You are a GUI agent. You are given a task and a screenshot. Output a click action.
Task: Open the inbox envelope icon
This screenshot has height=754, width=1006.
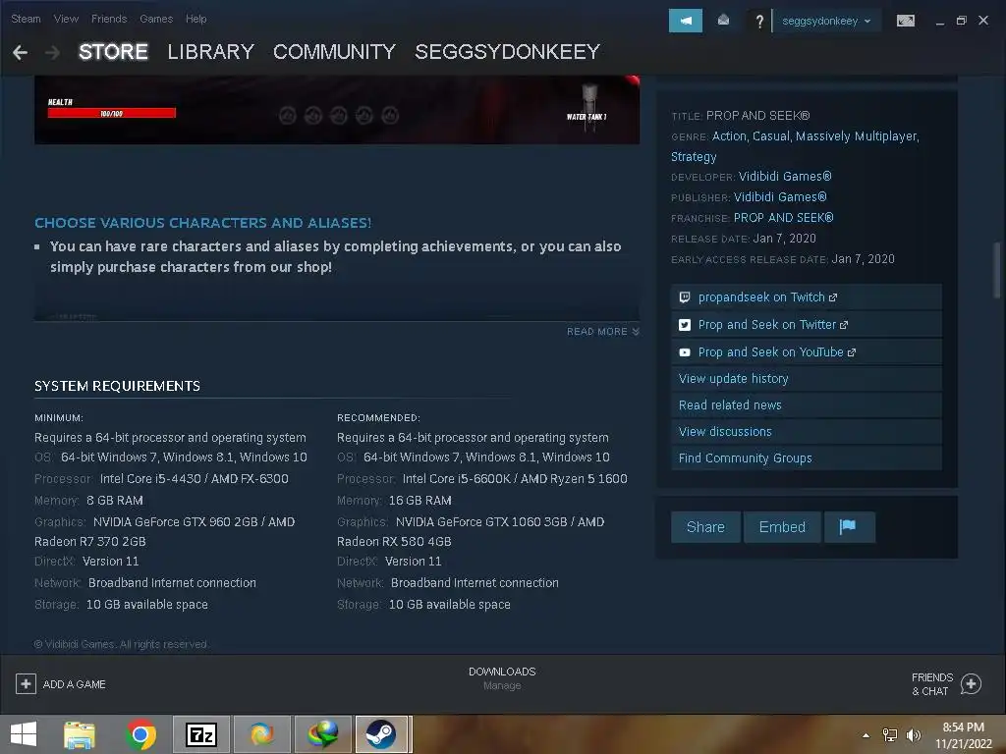click(723, 21)
